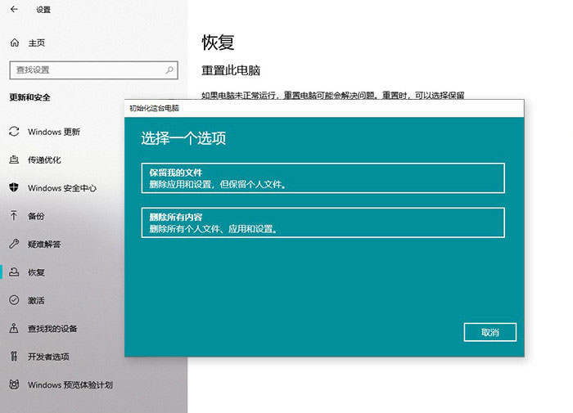Image resolution: width=573 pixels, height=413 pixels.
Task: Click the Windows 预览体验计划 icon
Action: (14, 384)
